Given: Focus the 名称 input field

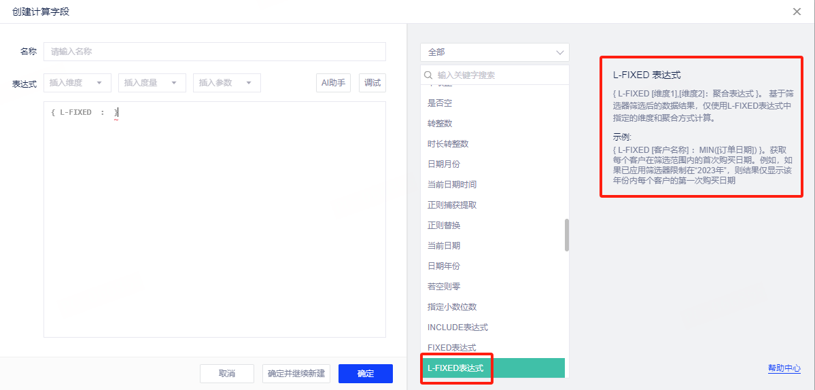Looking at the screenshot, I should click(x=215, y=52).
